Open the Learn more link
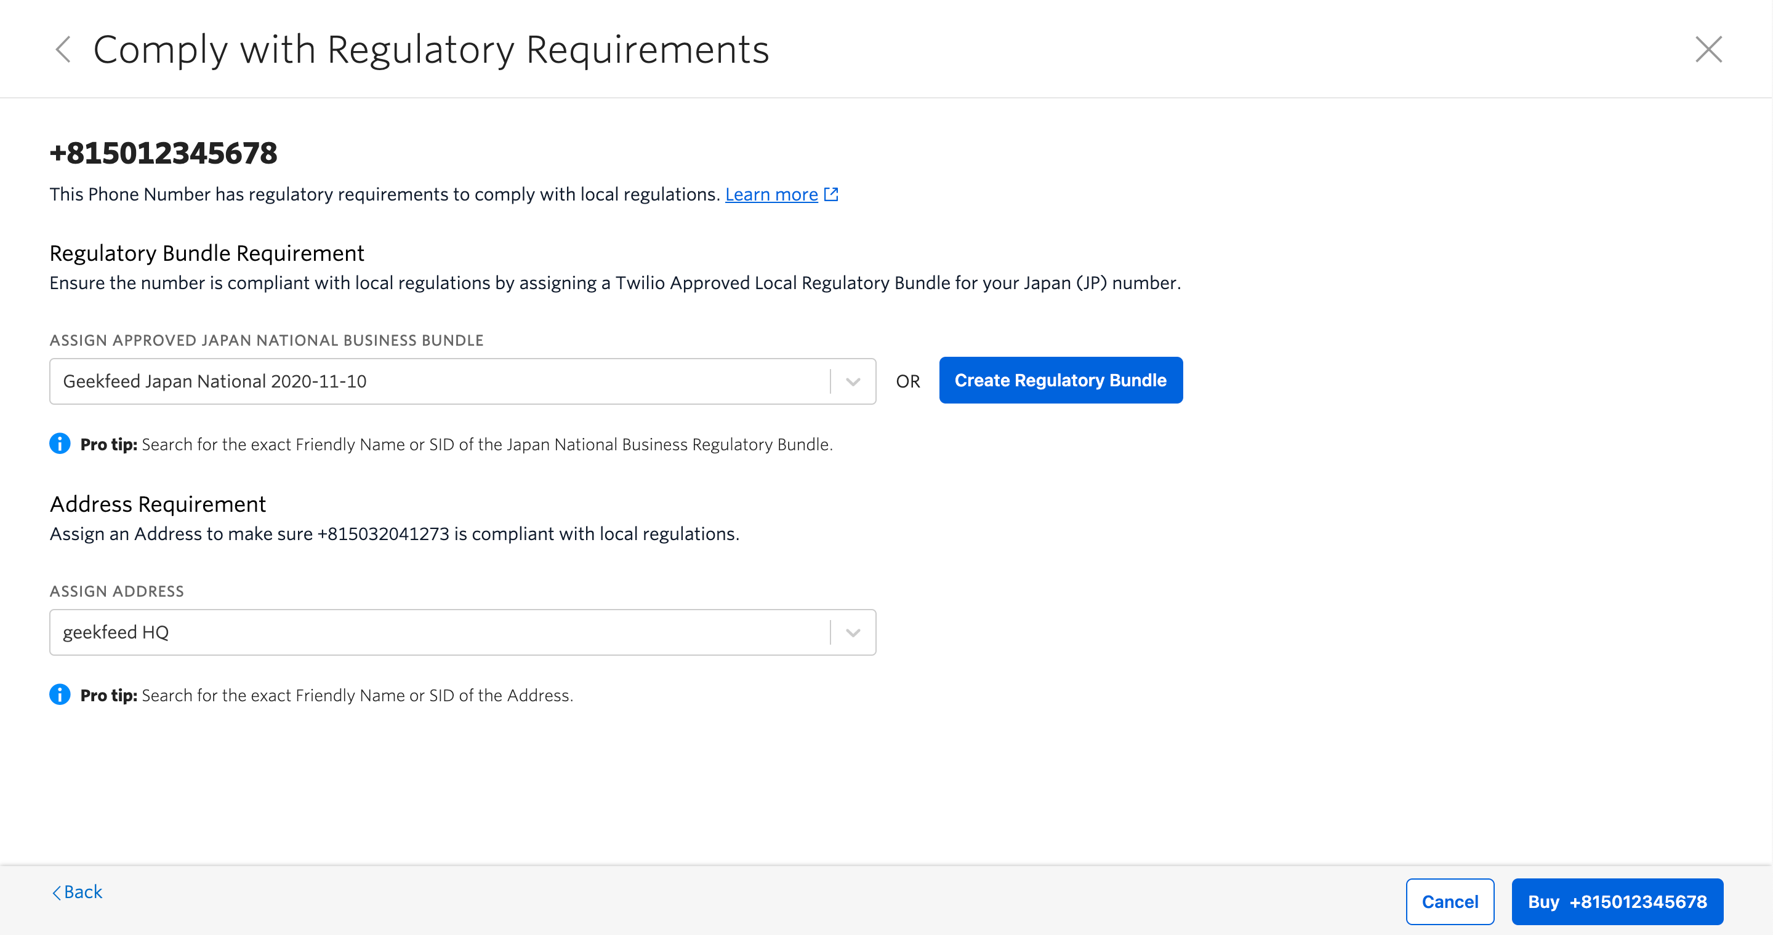 [x=771, y=194]
